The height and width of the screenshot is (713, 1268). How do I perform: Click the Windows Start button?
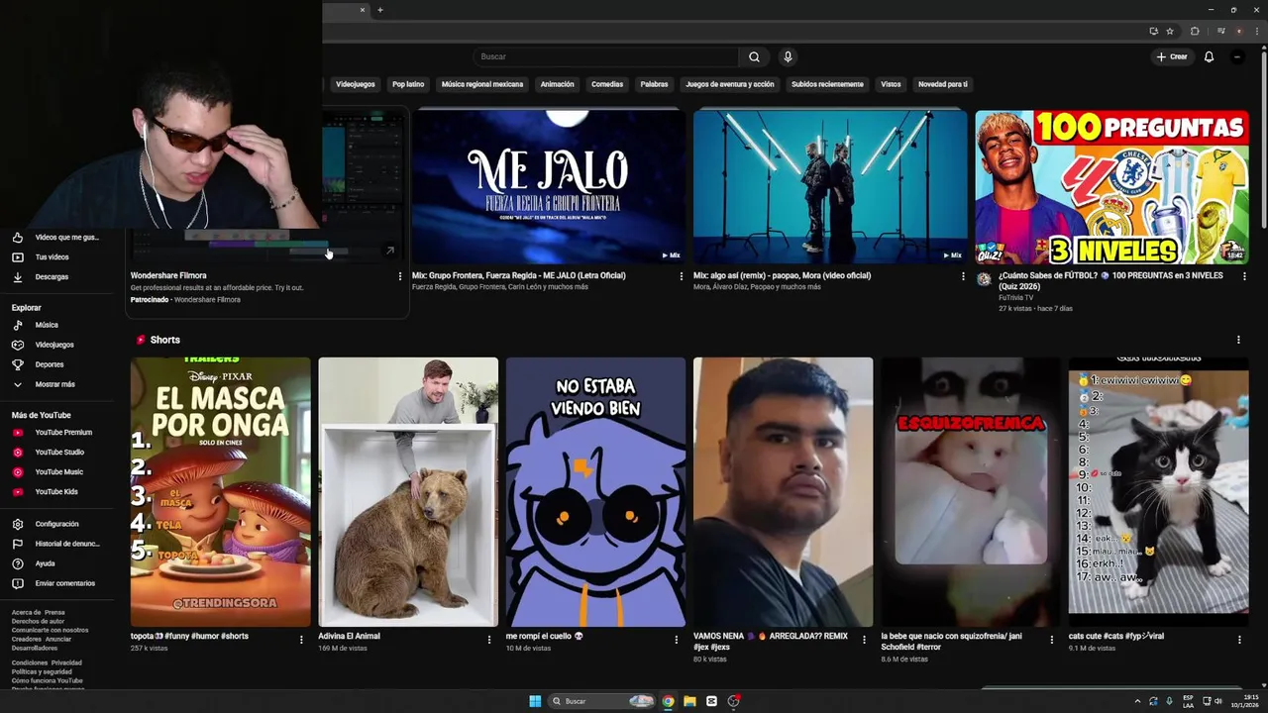[x=535, y=701]
